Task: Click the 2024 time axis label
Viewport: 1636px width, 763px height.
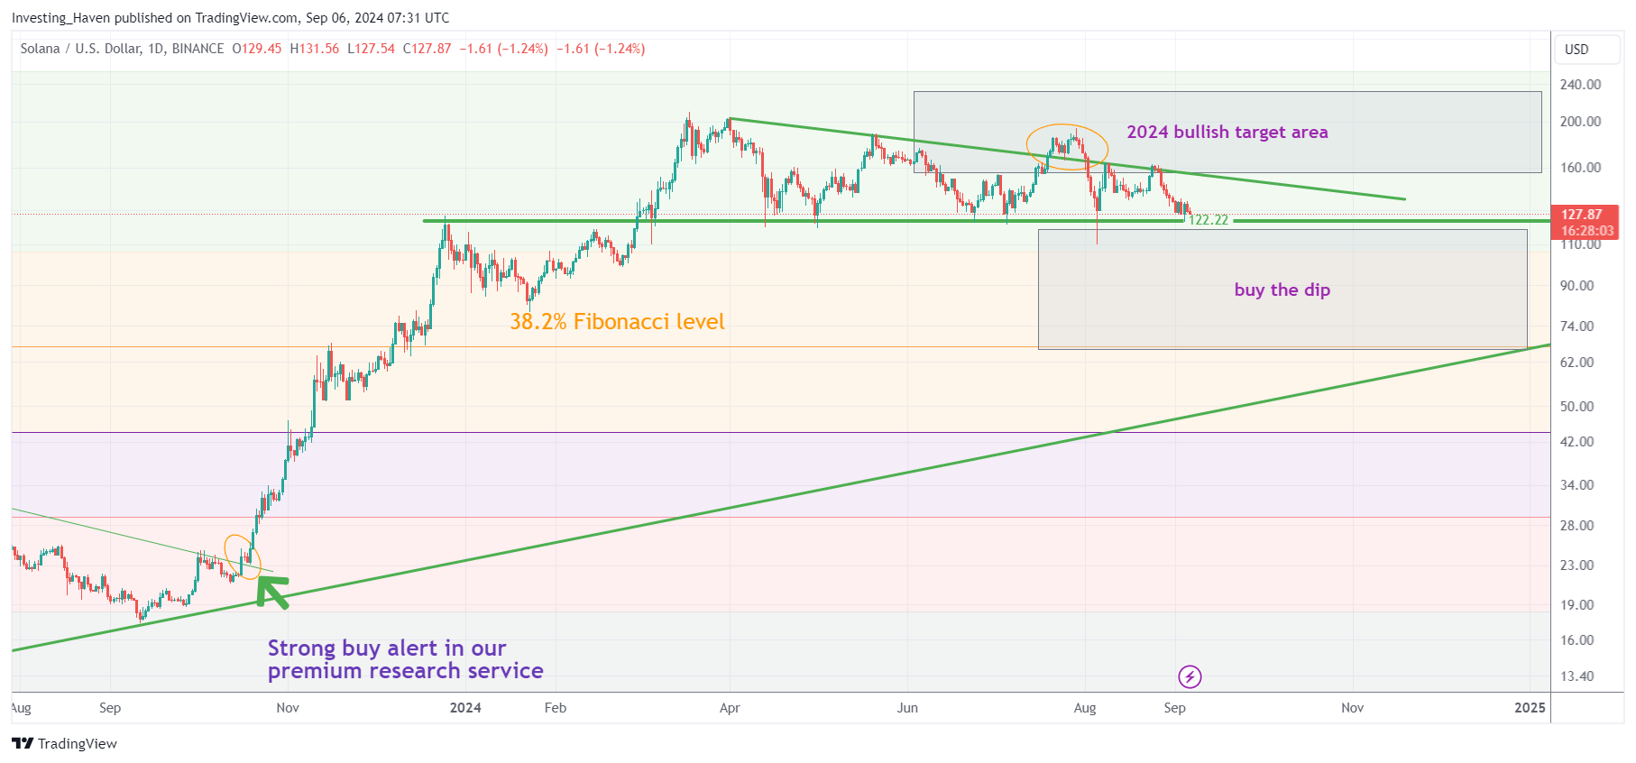Action: pyautogui.click(x=465, y=708)
